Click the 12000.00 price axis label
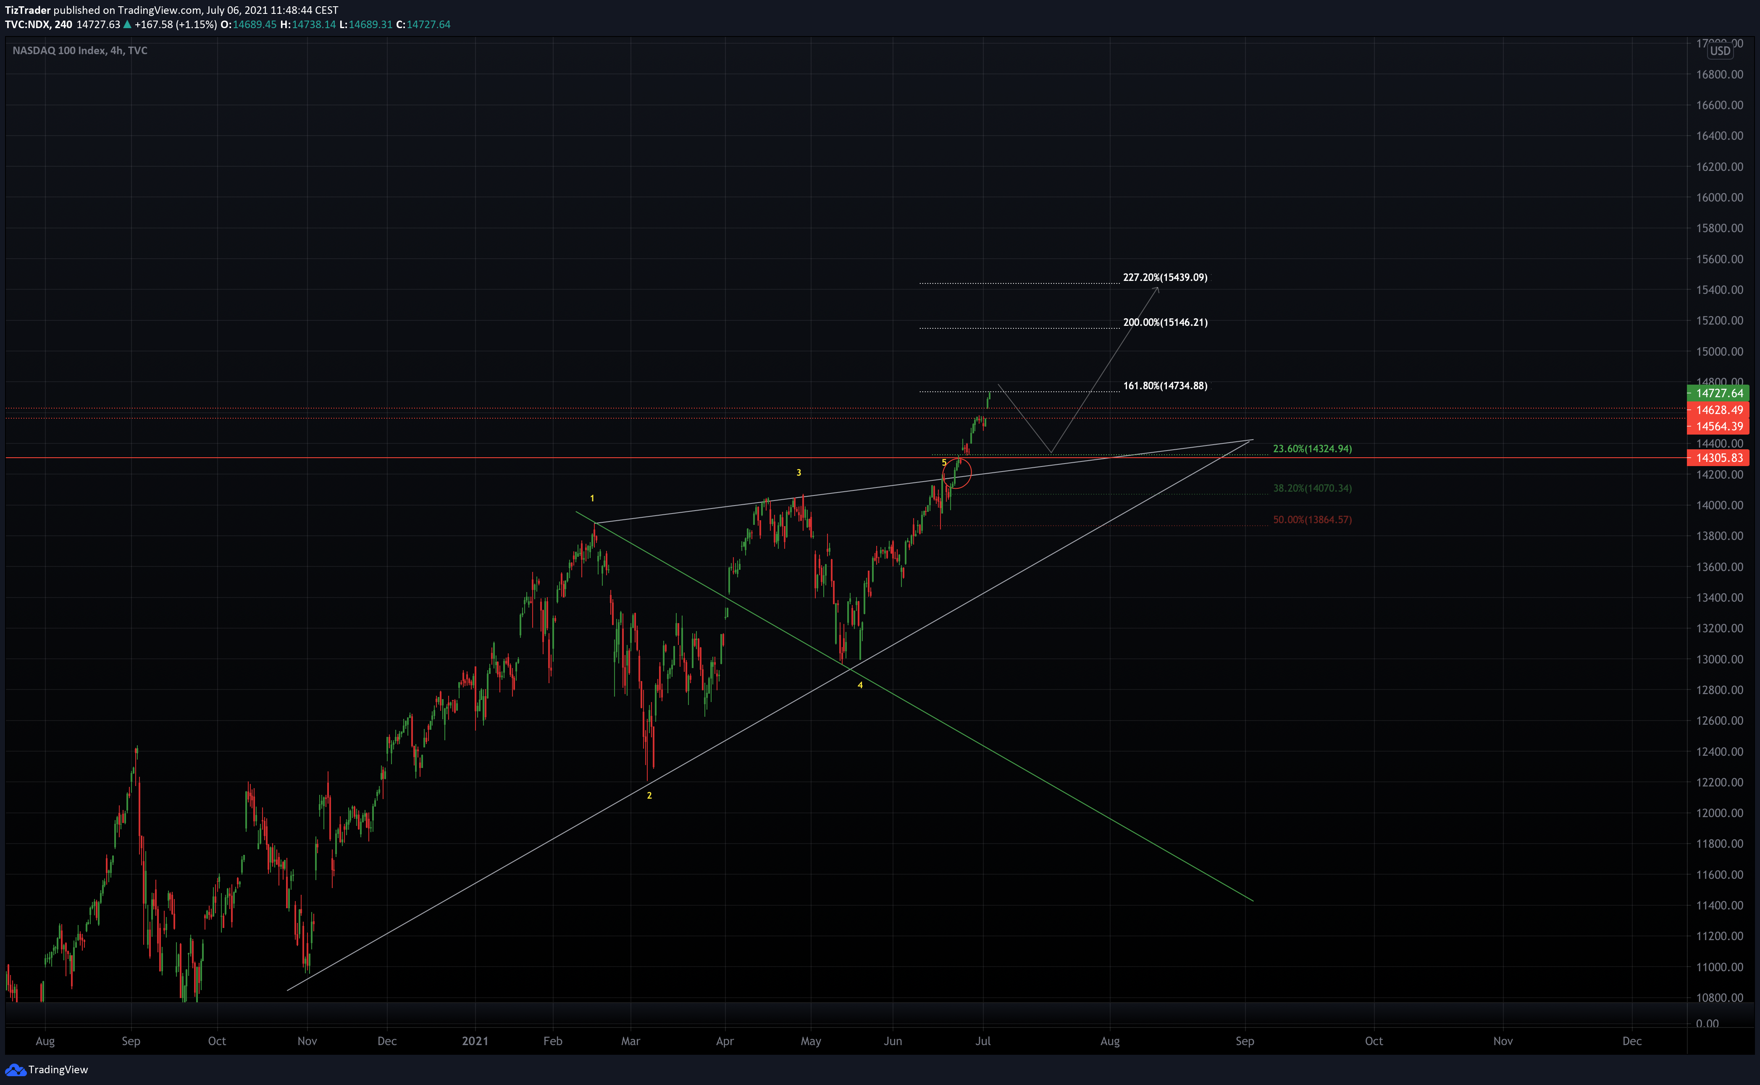 (x=1719, y=813)
